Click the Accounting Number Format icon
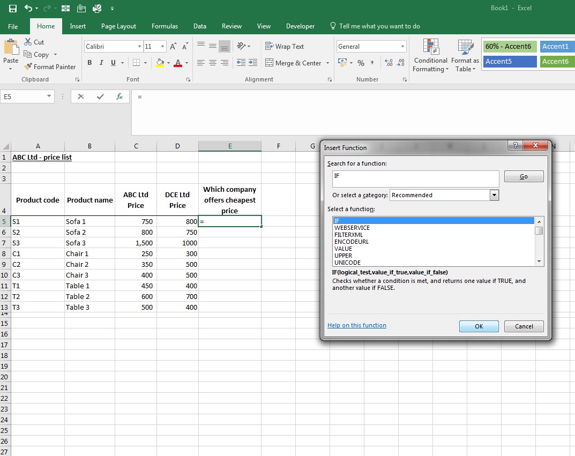Viewport: 575px width, 456px height. click(342, 63)
